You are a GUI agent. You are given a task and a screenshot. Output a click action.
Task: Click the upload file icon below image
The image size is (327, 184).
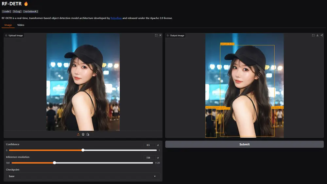tap(78, 134)
